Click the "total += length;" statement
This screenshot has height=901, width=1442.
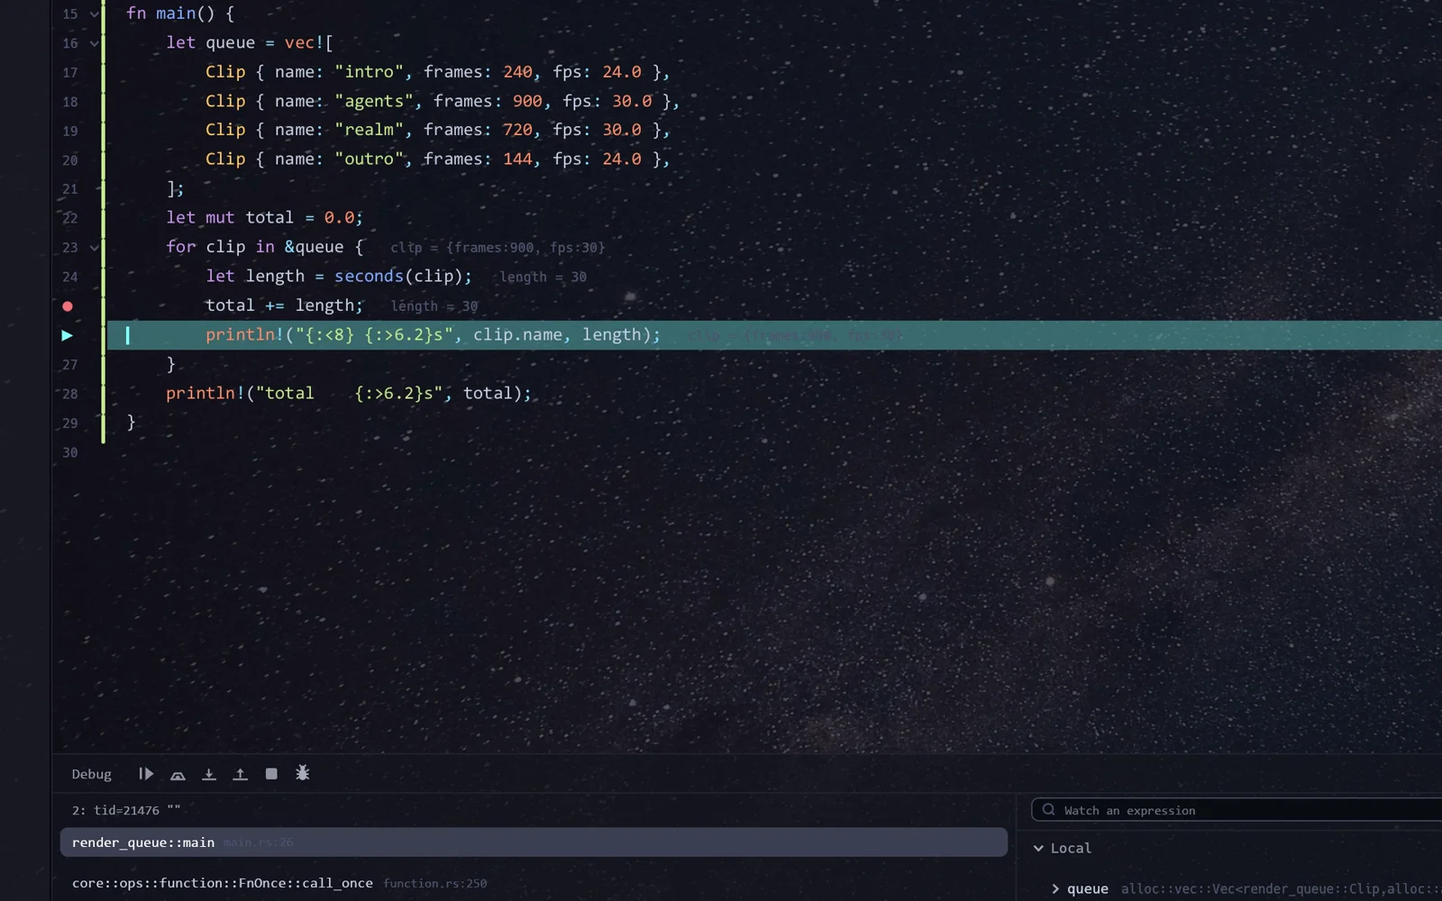point(284,306)
